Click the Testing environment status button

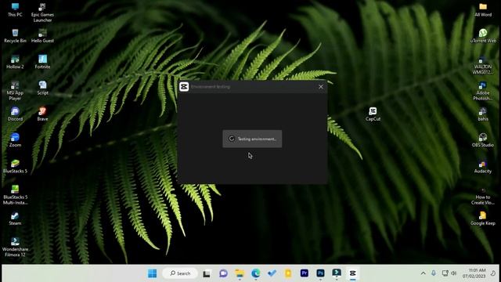252,139
